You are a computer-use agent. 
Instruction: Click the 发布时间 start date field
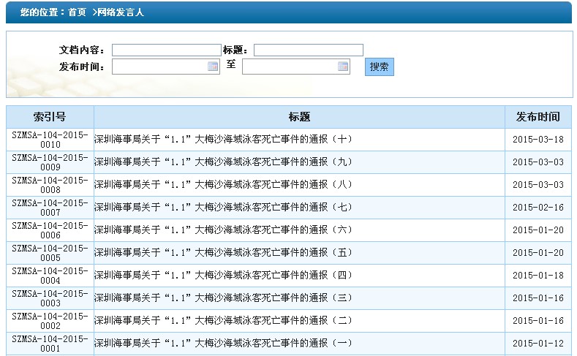(x=166, y=67)
